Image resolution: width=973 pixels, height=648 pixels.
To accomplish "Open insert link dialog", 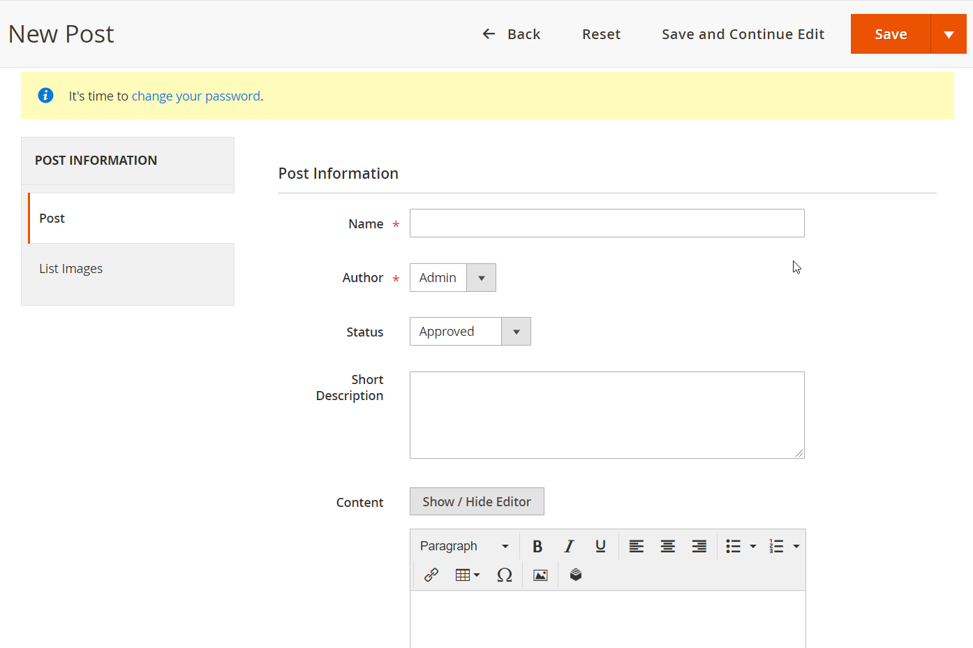I will click(431, 575).
